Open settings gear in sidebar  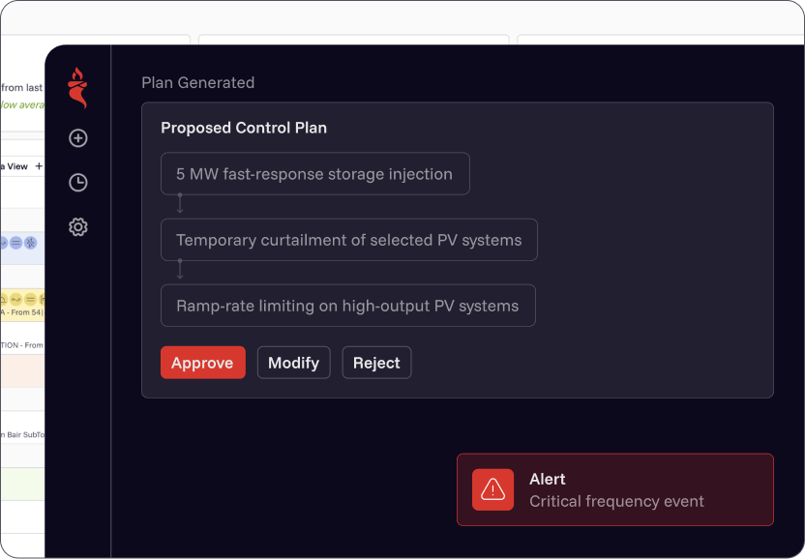click(x=78, y=227)
